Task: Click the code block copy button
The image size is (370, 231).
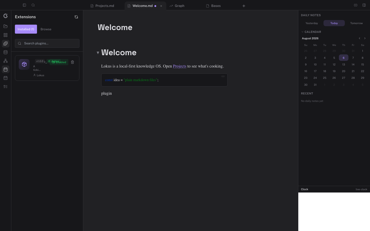Action: [x=223, y=76]
